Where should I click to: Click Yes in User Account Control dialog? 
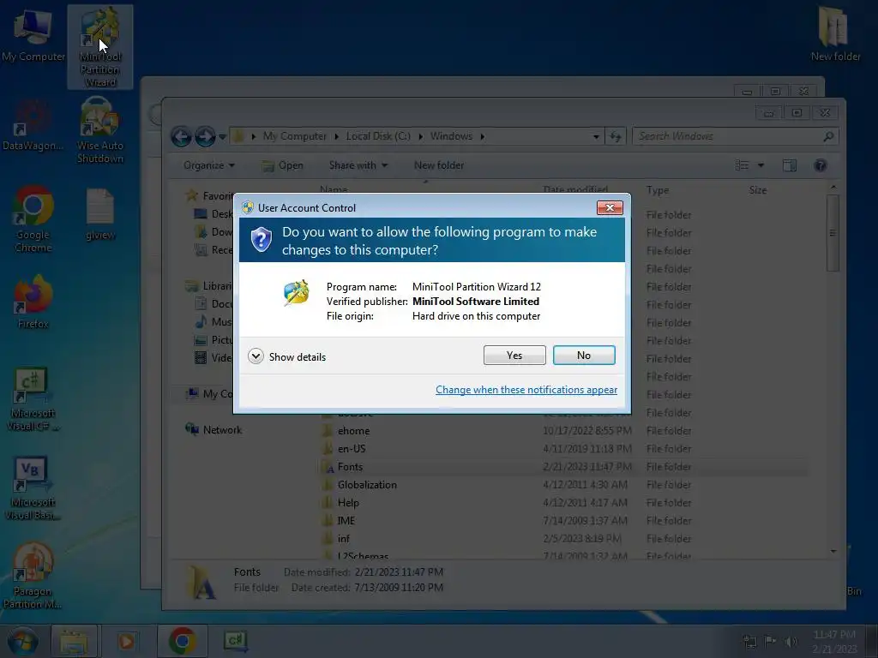[x=514, y=356]
